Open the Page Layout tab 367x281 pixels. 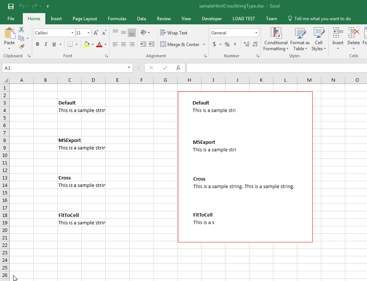point(85,19)
